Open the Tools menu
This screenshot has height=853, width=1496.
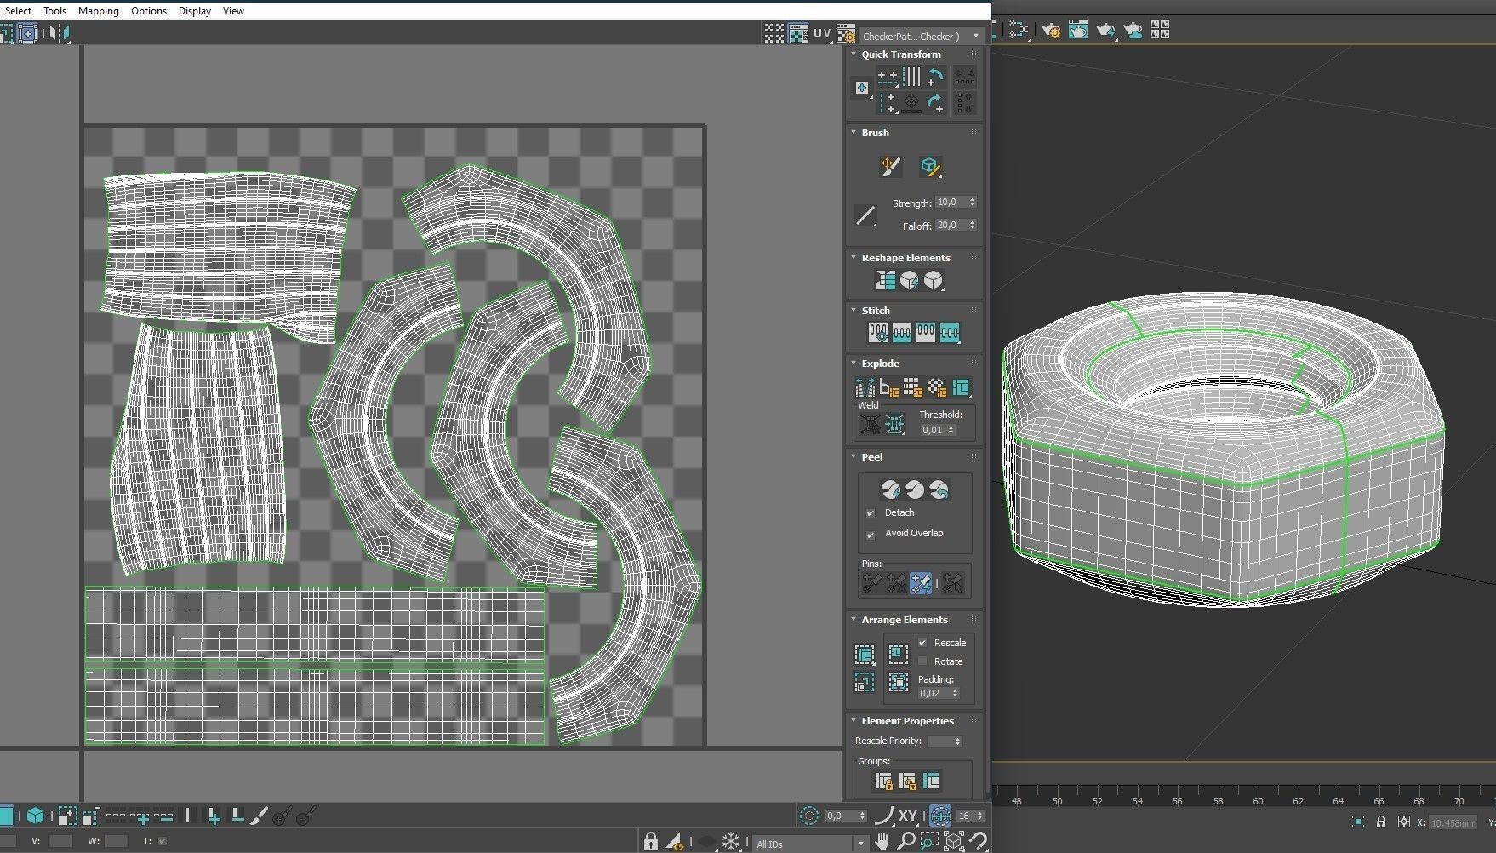[x=54, y=11]
